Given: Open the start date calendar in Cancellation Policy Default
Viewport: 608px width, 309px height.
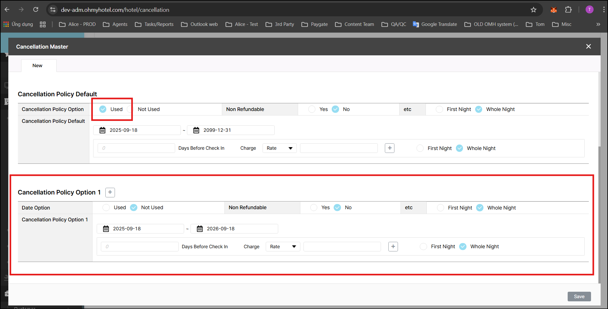Looking at the screenshot, I should (102, 130).
